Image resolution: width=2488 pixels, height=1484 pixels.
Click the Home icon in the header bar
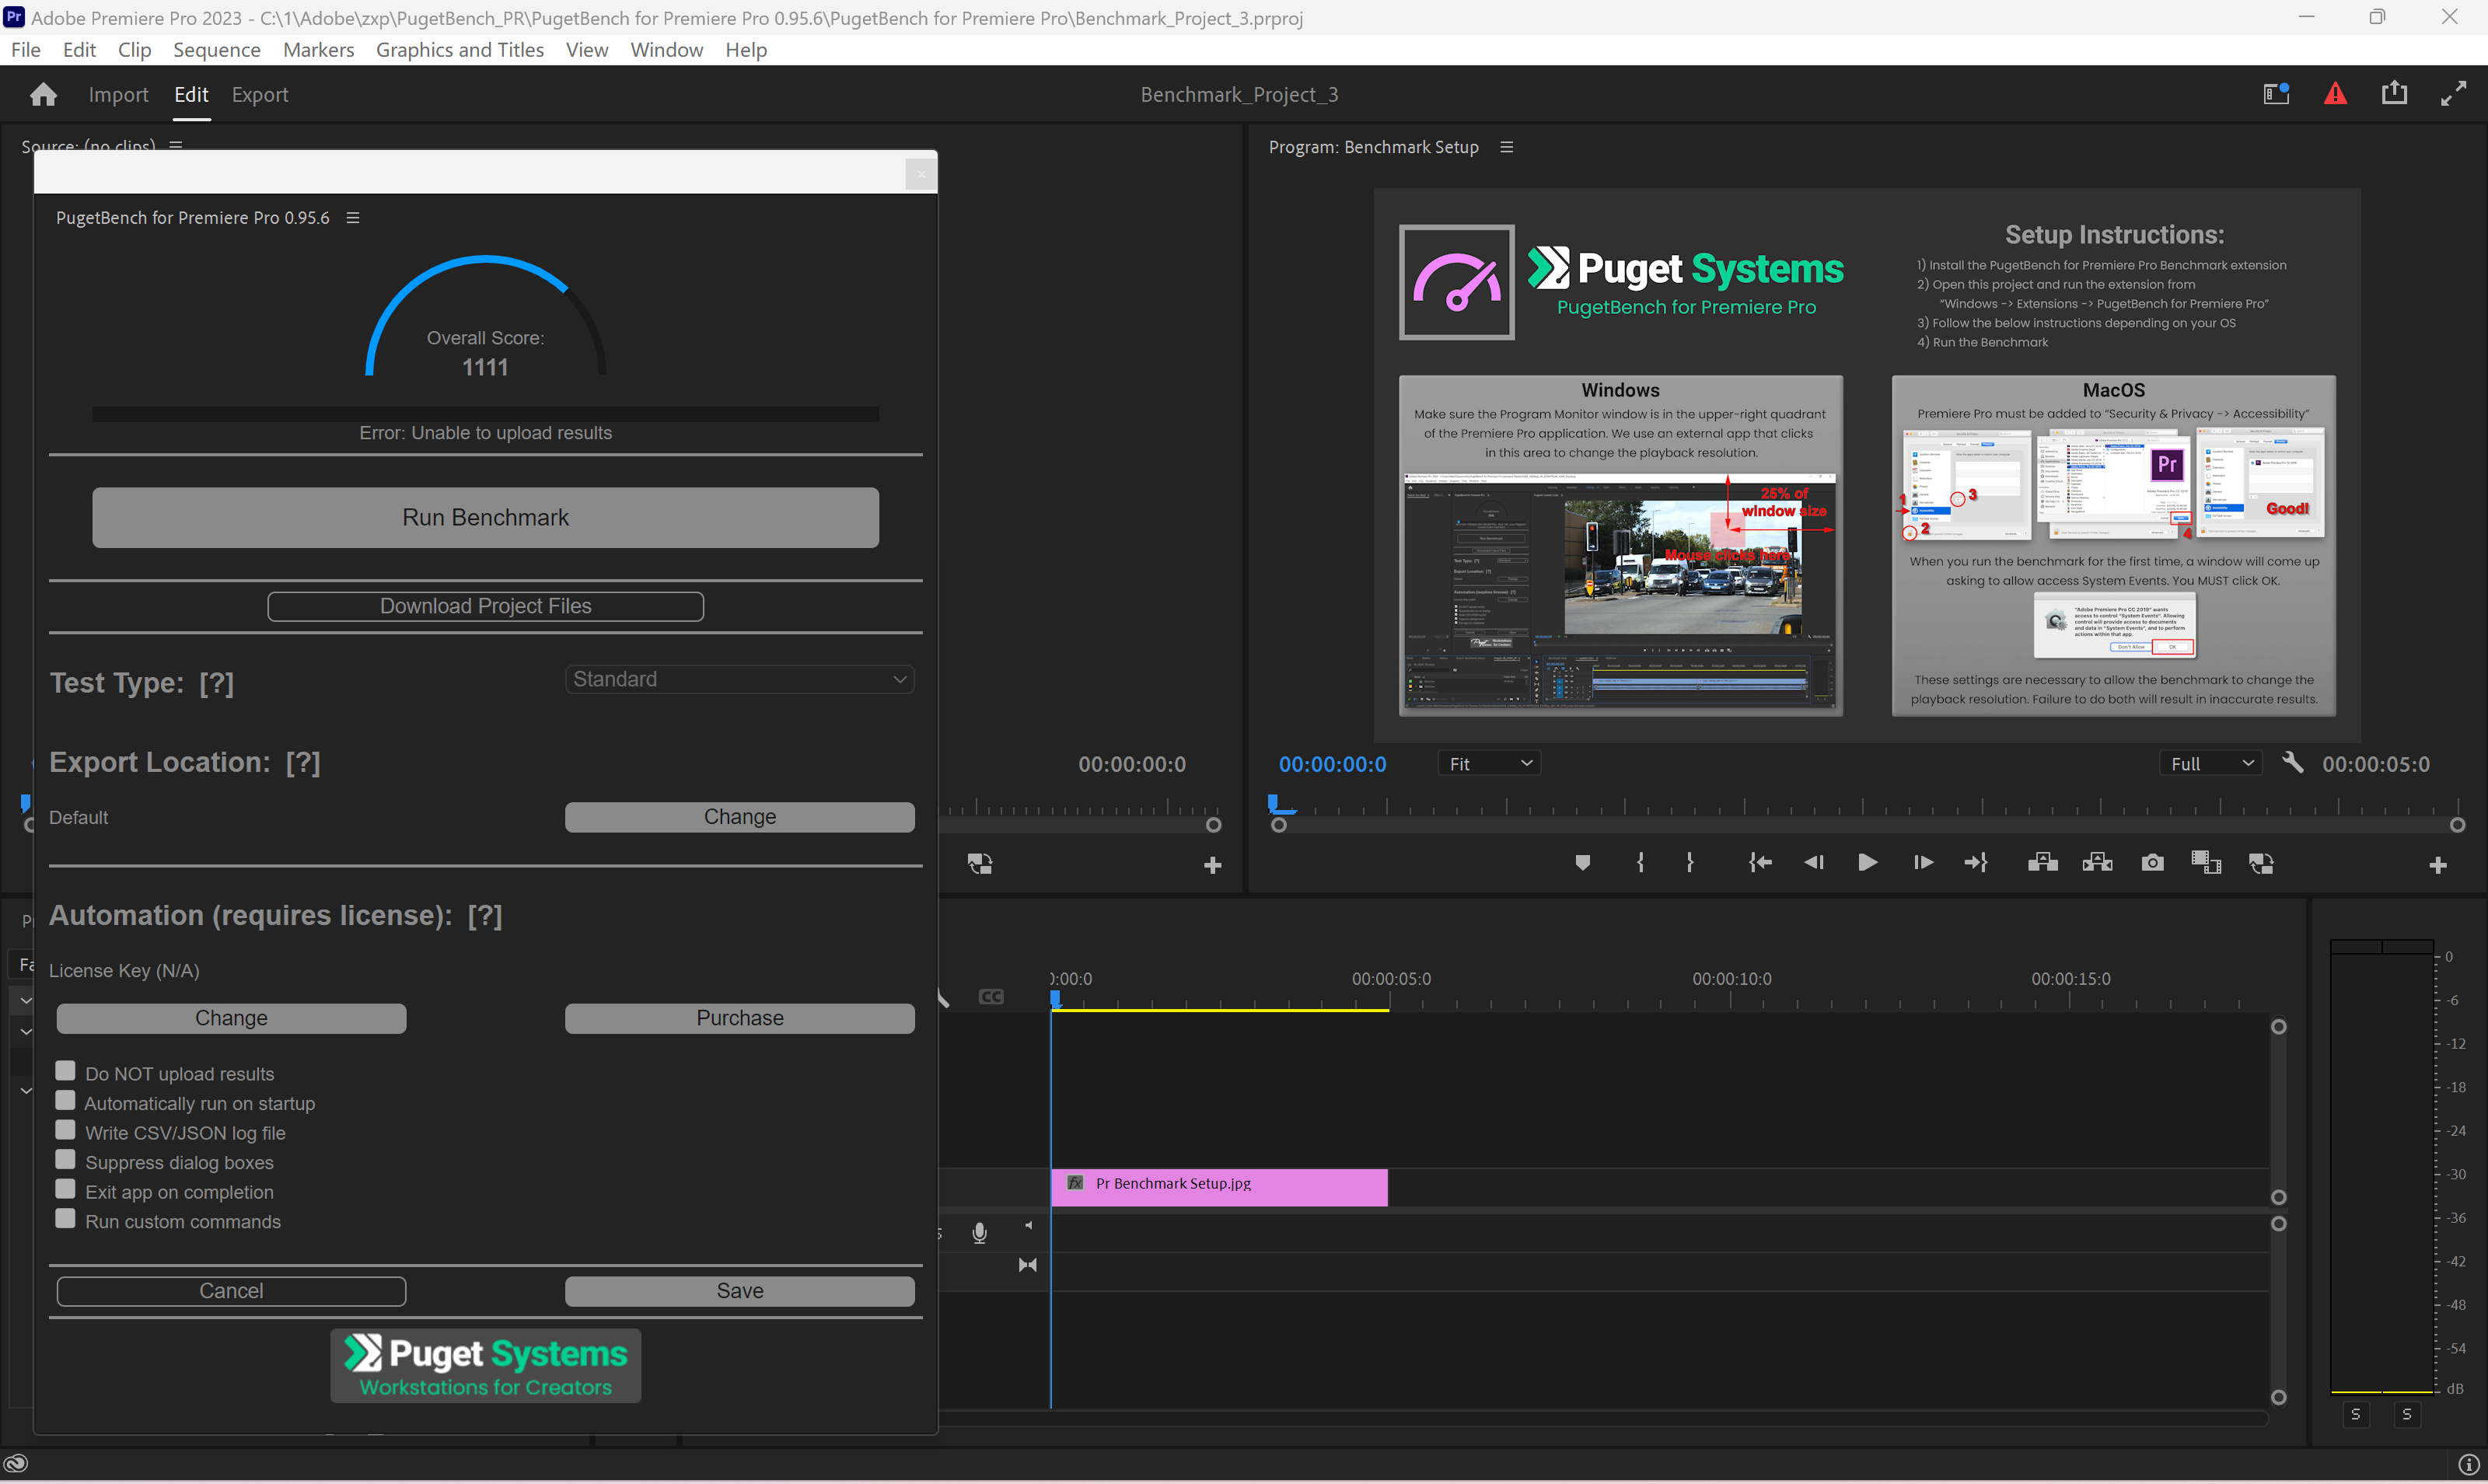click(x=43, y=94)
